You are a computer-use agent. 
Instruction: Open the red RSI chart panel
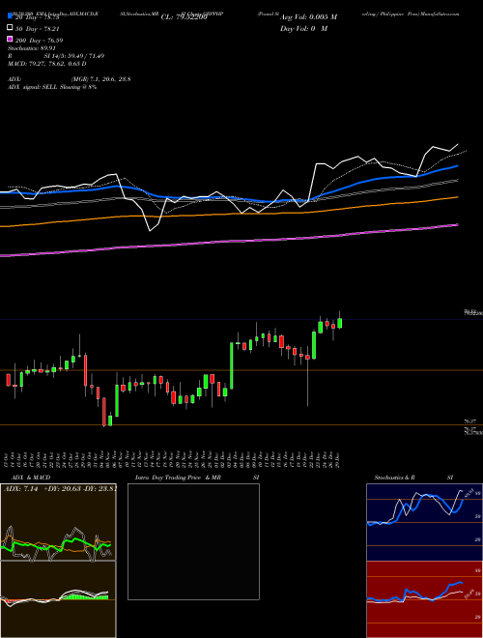424,599
